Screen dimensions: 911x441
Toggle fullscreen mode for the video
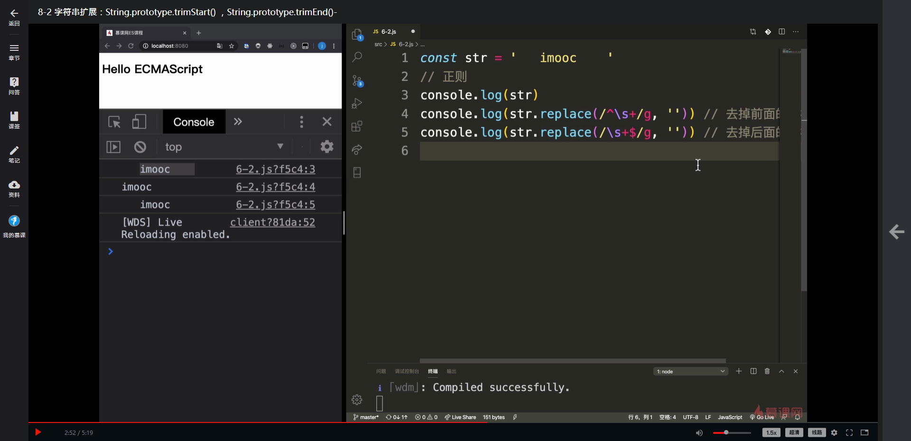849,432
